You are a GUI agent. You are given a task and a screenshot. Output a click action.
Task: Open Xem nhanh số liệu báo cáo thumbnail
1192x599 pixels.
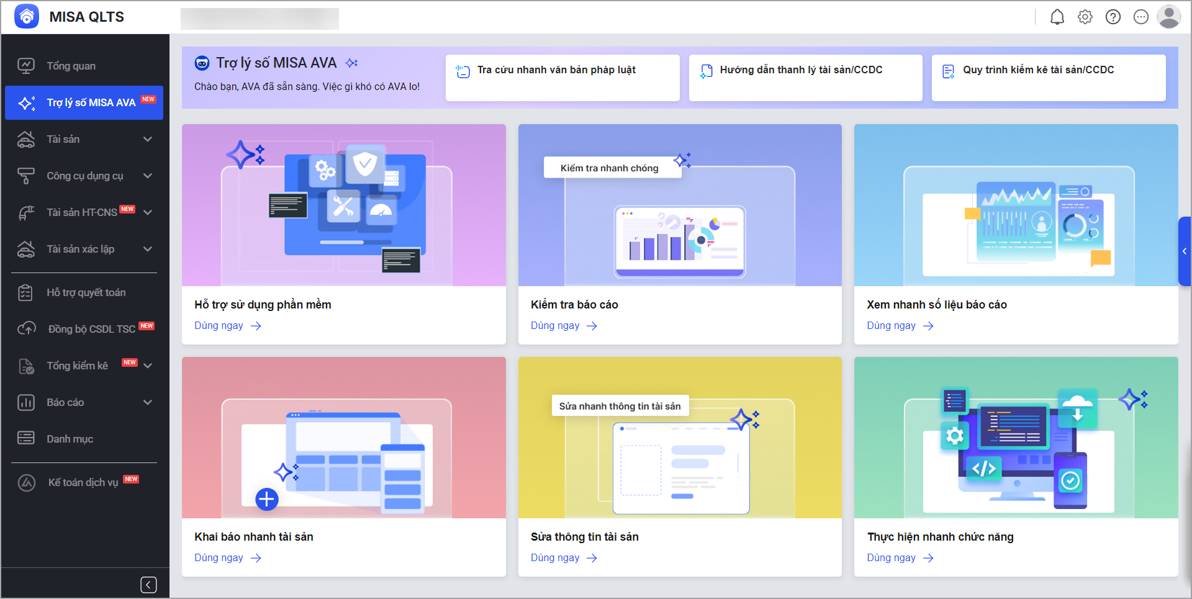click(x=1016, y=205)
